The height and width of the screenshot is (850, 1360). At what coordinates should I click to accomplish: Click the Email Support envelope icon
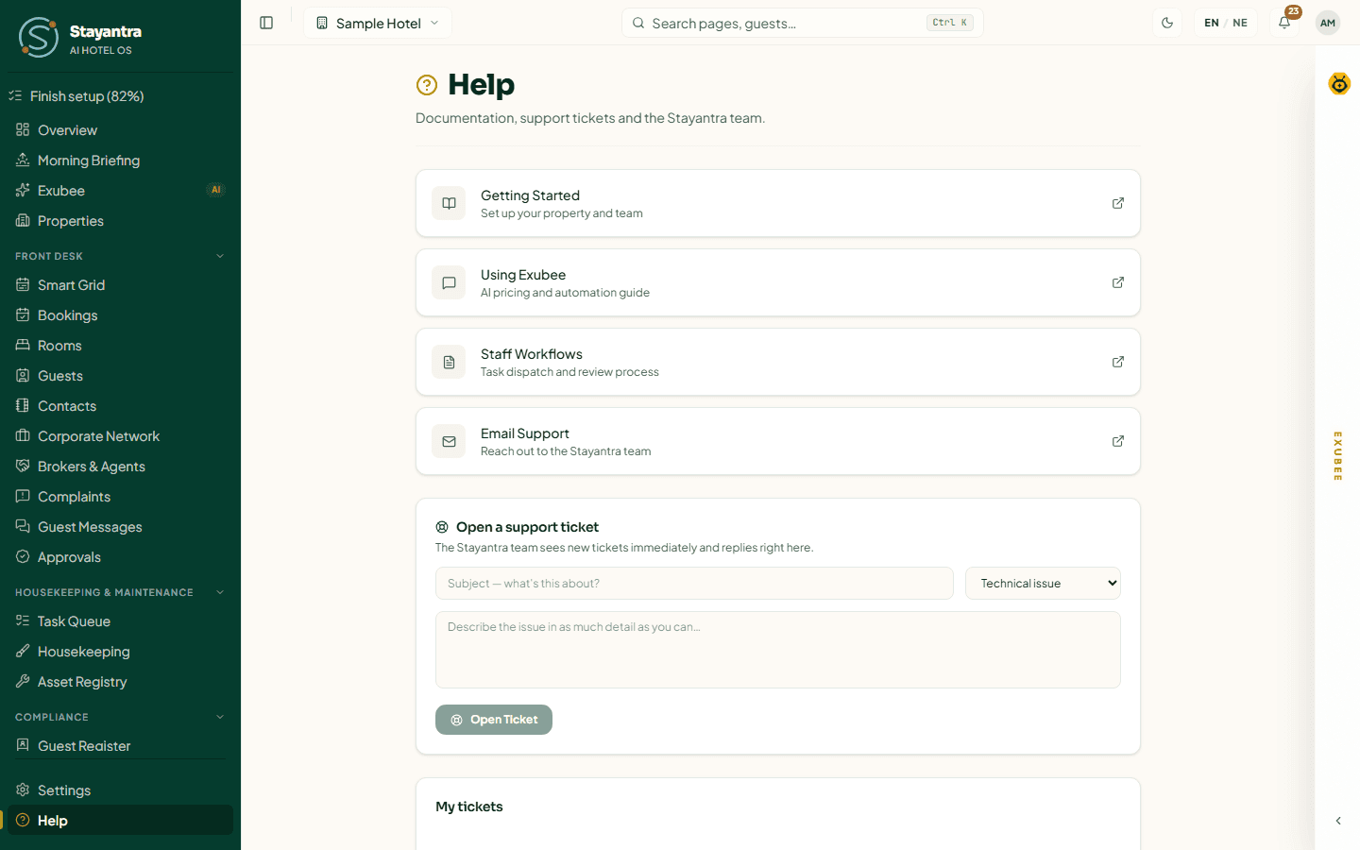point(449,441)
